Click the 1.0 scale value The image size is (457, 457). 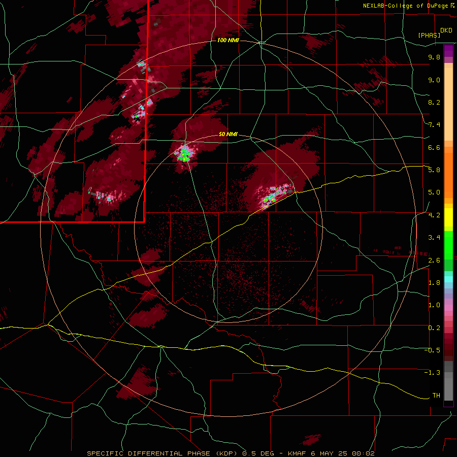pyautogui.click(x=434, y=305)
